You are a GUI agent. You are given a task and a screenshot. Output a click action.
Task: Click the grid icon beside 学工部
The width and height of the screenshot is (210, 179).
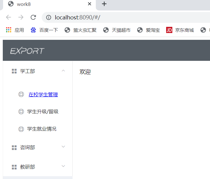(14, 71)
